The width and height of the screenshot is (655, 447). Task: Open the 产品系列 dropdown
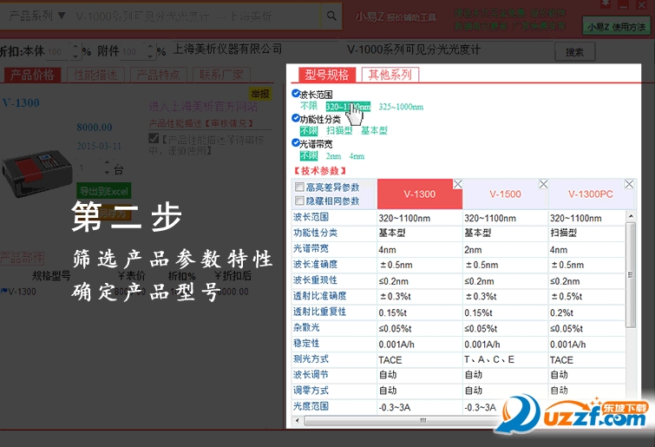click(37, 16)
